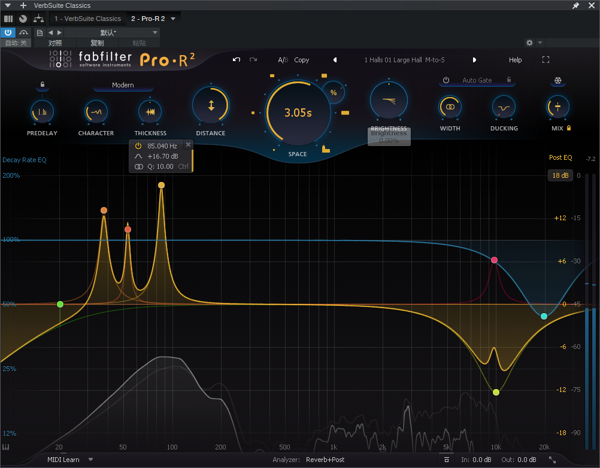This screenshot has height=468, width=600.
Task: Toggle the power button for the 85 Hz EQ band
Action: 139,145
